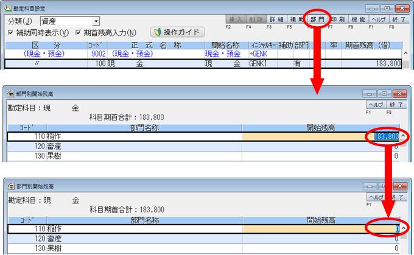
Task: Select 110 稲作 row in middle window
Action: (203, 136)
